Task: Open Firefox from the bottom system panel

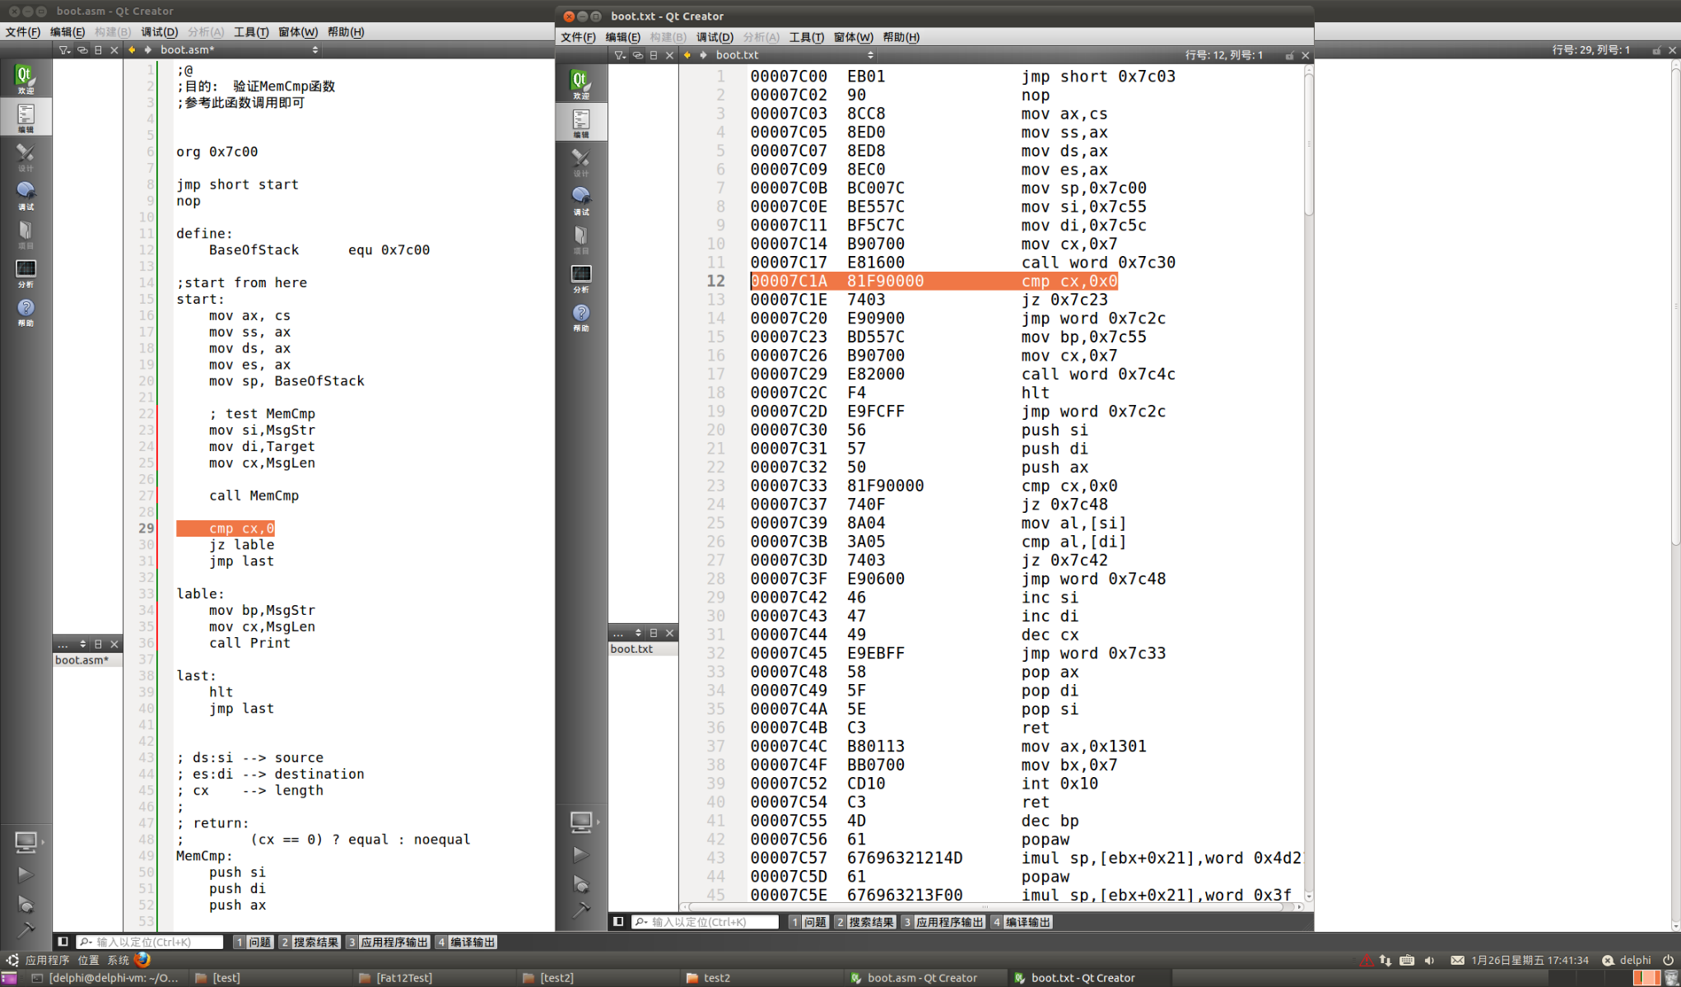Action: pos(143,960)
